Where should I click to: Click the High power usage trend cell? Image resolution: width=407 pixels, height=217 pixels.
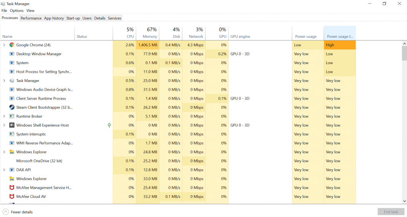point(340,45)
